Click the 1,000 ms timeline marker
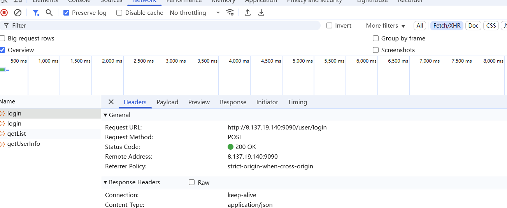Screen dimensions: 507x208 point(48,61)
